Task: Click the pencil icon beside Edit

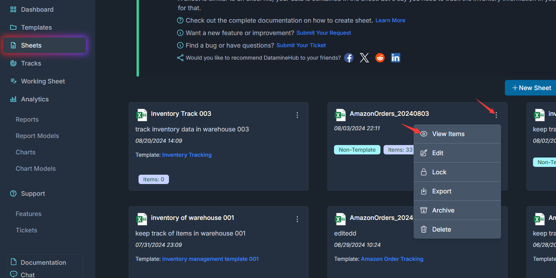Action: (424, 153)
